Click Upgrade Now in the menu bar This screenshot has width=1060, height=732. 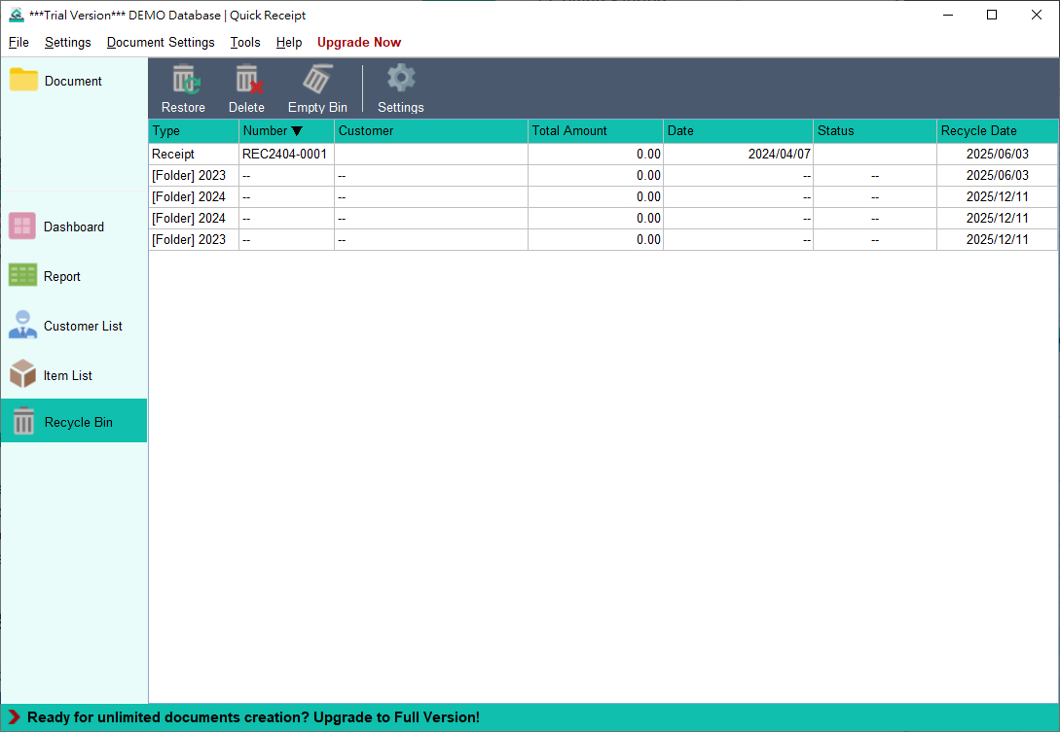coord(359,42)
